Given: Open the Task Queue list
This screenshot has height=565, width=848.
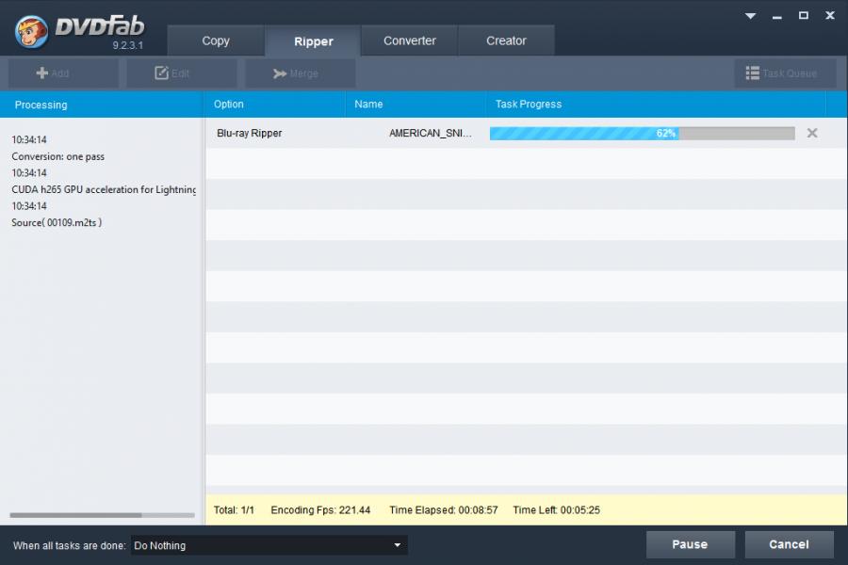Looking at the screenshot, I should pos(785,73).
